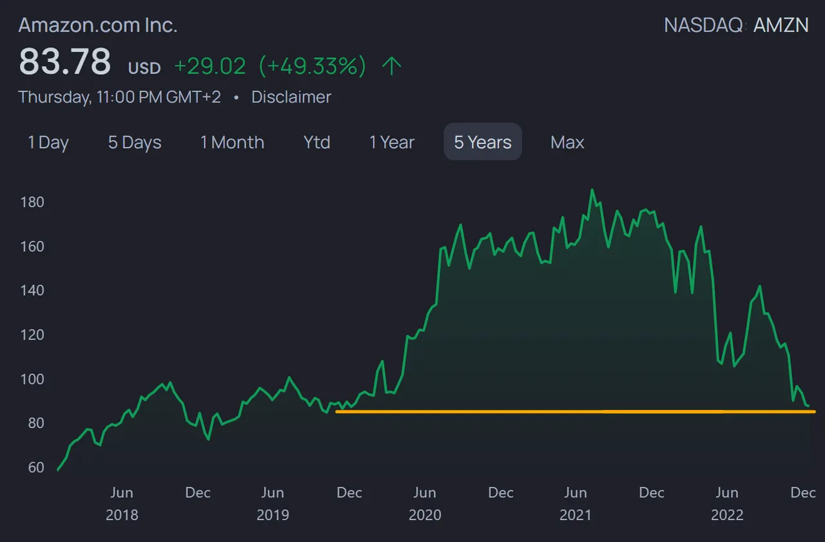Click the selected 5 Years tab
This screenshot has height=542, width=825.
483,142
